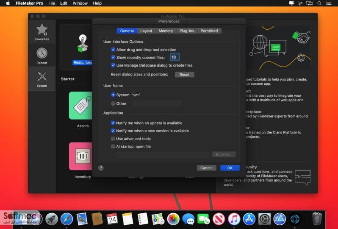Screen dimensions: 338x229
Task: Open the Favorites section in the sidebar
Action: (42, 32)
